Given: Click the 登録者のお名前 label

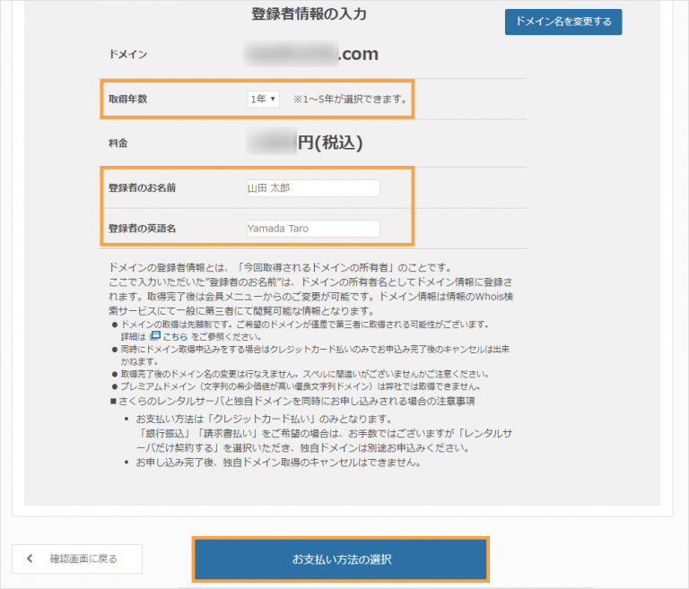Looking at the screenshot, I should pyautogui.click(x=140, y=188).
